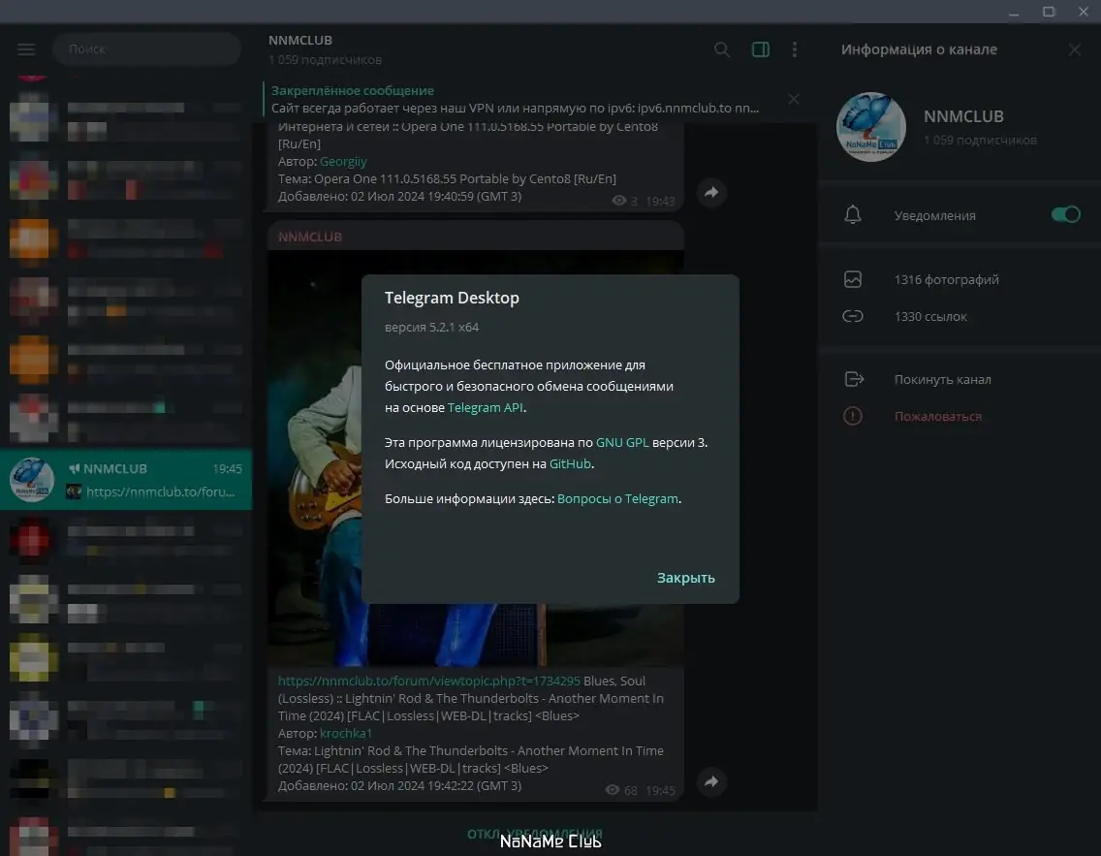The height and width of the screenshot is (856, 1101).
Task: Open the Telegram API link
Action: pyautogui.click(x=486, y=407)
